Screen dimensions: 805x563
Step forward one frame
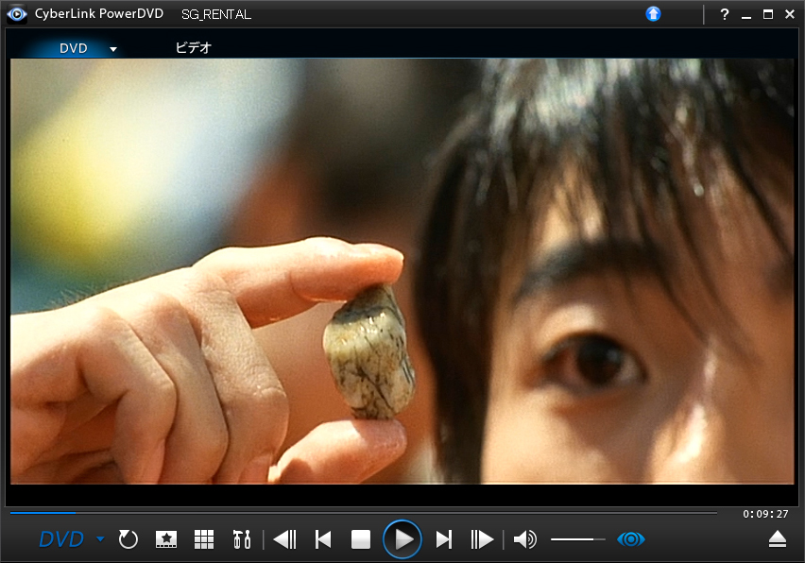click(483, 539)
